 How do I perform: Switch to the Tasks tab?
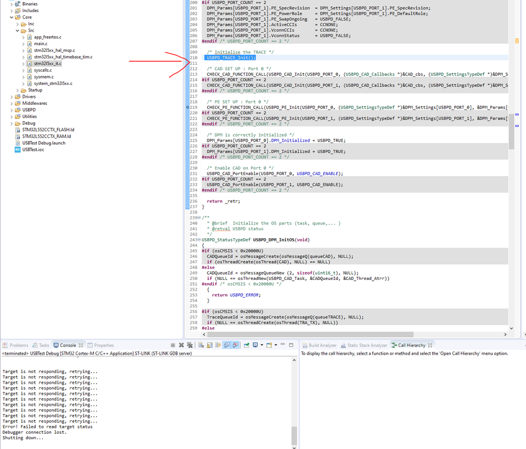[x=41, y=345]
